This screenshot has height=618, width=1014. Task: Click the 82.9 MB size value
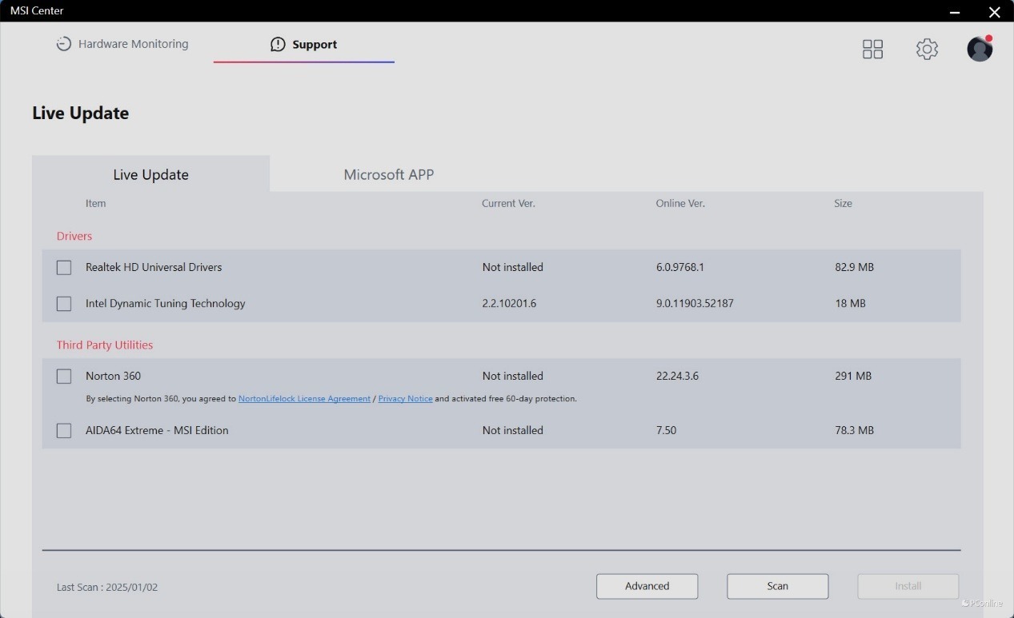pos(854,267)
